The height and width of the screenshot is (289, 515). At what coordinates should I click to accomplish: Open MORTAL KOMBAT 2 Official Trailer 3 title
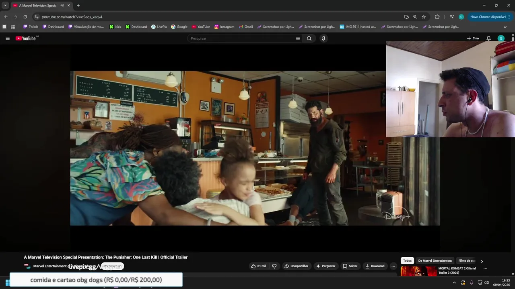coord(457,271)
